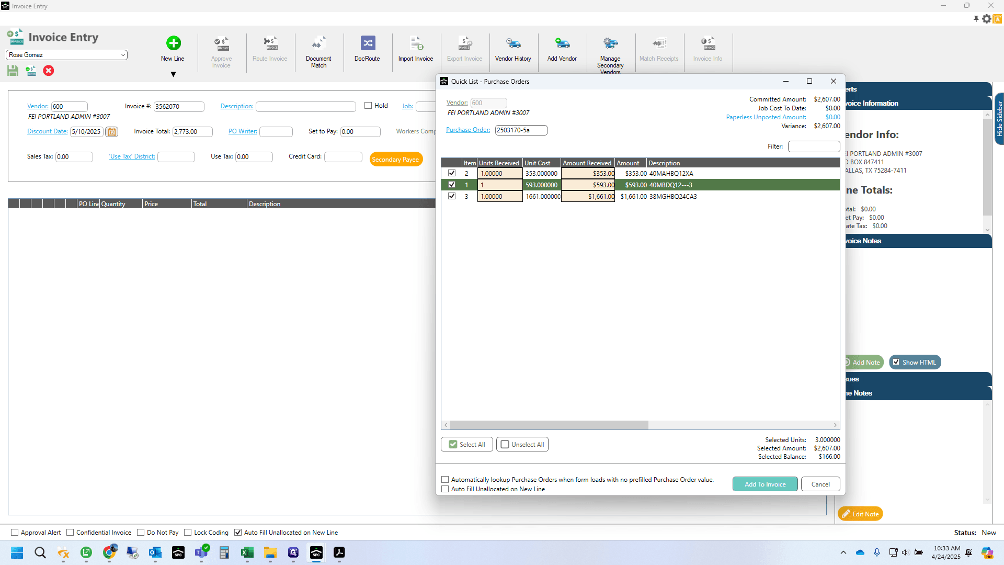Click the New Line green plus icon
The image size is (1004, 565).
pyautogui.click(x=173, y=43)
